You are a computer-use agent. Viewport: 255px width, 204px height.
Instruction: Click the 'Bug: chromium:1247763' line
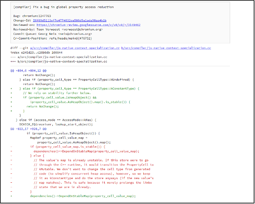tap(32, 16)
